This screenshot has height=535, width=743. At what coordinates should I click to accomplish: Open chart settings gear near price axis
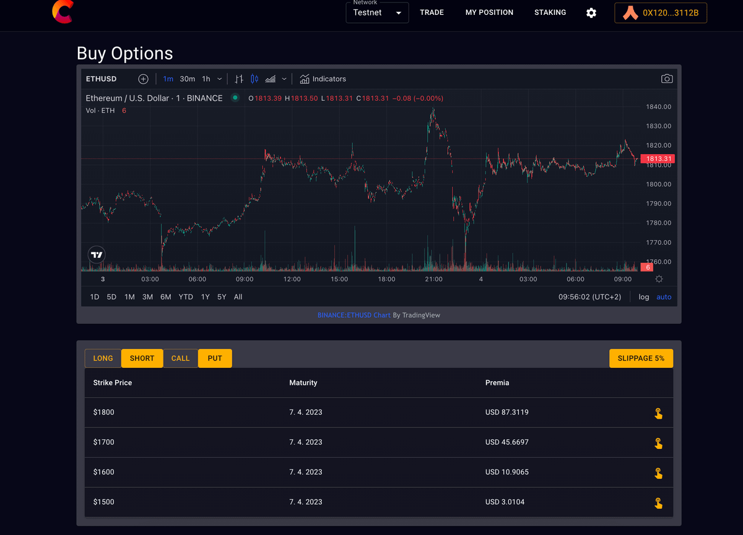coord(659,280)
